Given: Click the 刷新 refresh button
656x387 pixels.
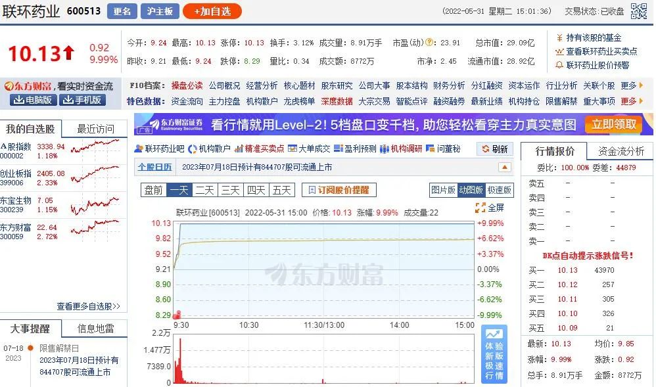Looking at the screenshot, I should 496,149.
